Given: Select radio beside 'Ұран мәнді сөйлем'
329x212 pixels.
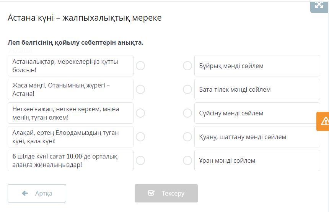Looking at the screenshot, I should (187, 160).
